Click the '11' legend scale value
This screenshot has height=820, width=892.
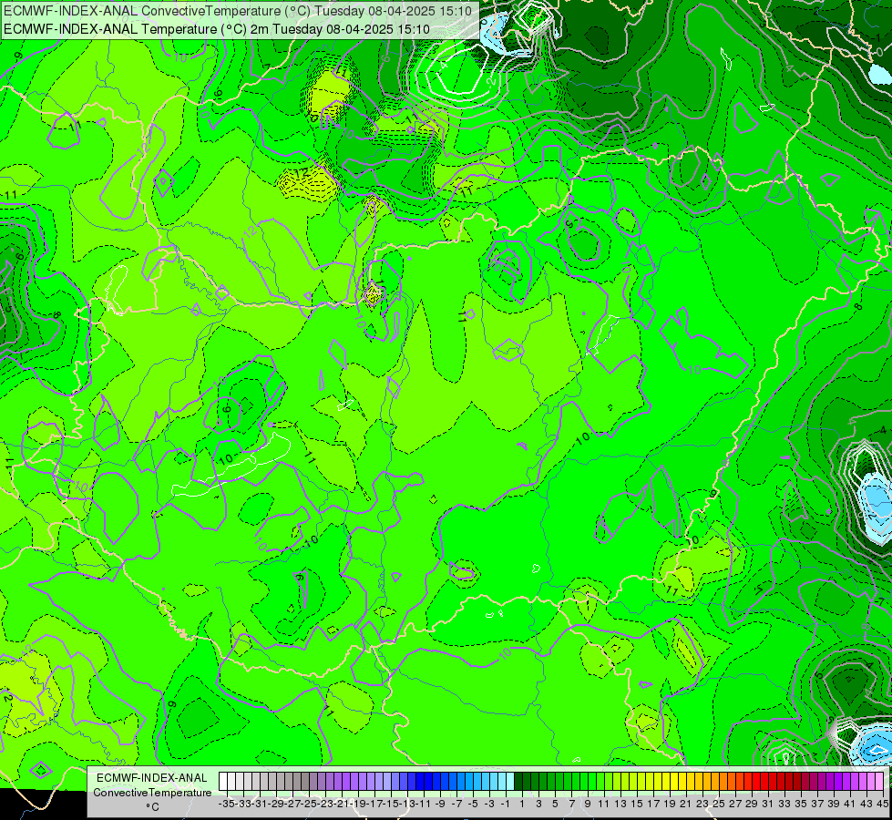click(603, 804)
